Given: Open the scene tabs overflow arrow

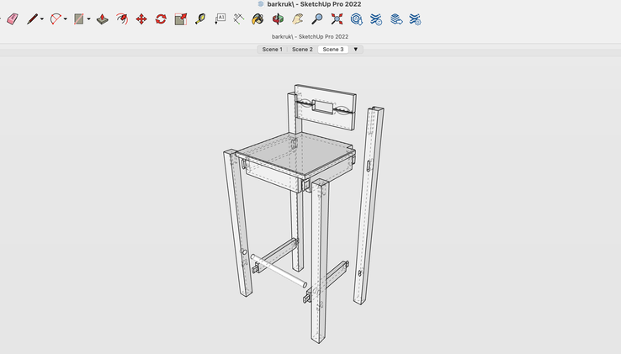Looking at the screenshot, I should (x=356, y=50).
